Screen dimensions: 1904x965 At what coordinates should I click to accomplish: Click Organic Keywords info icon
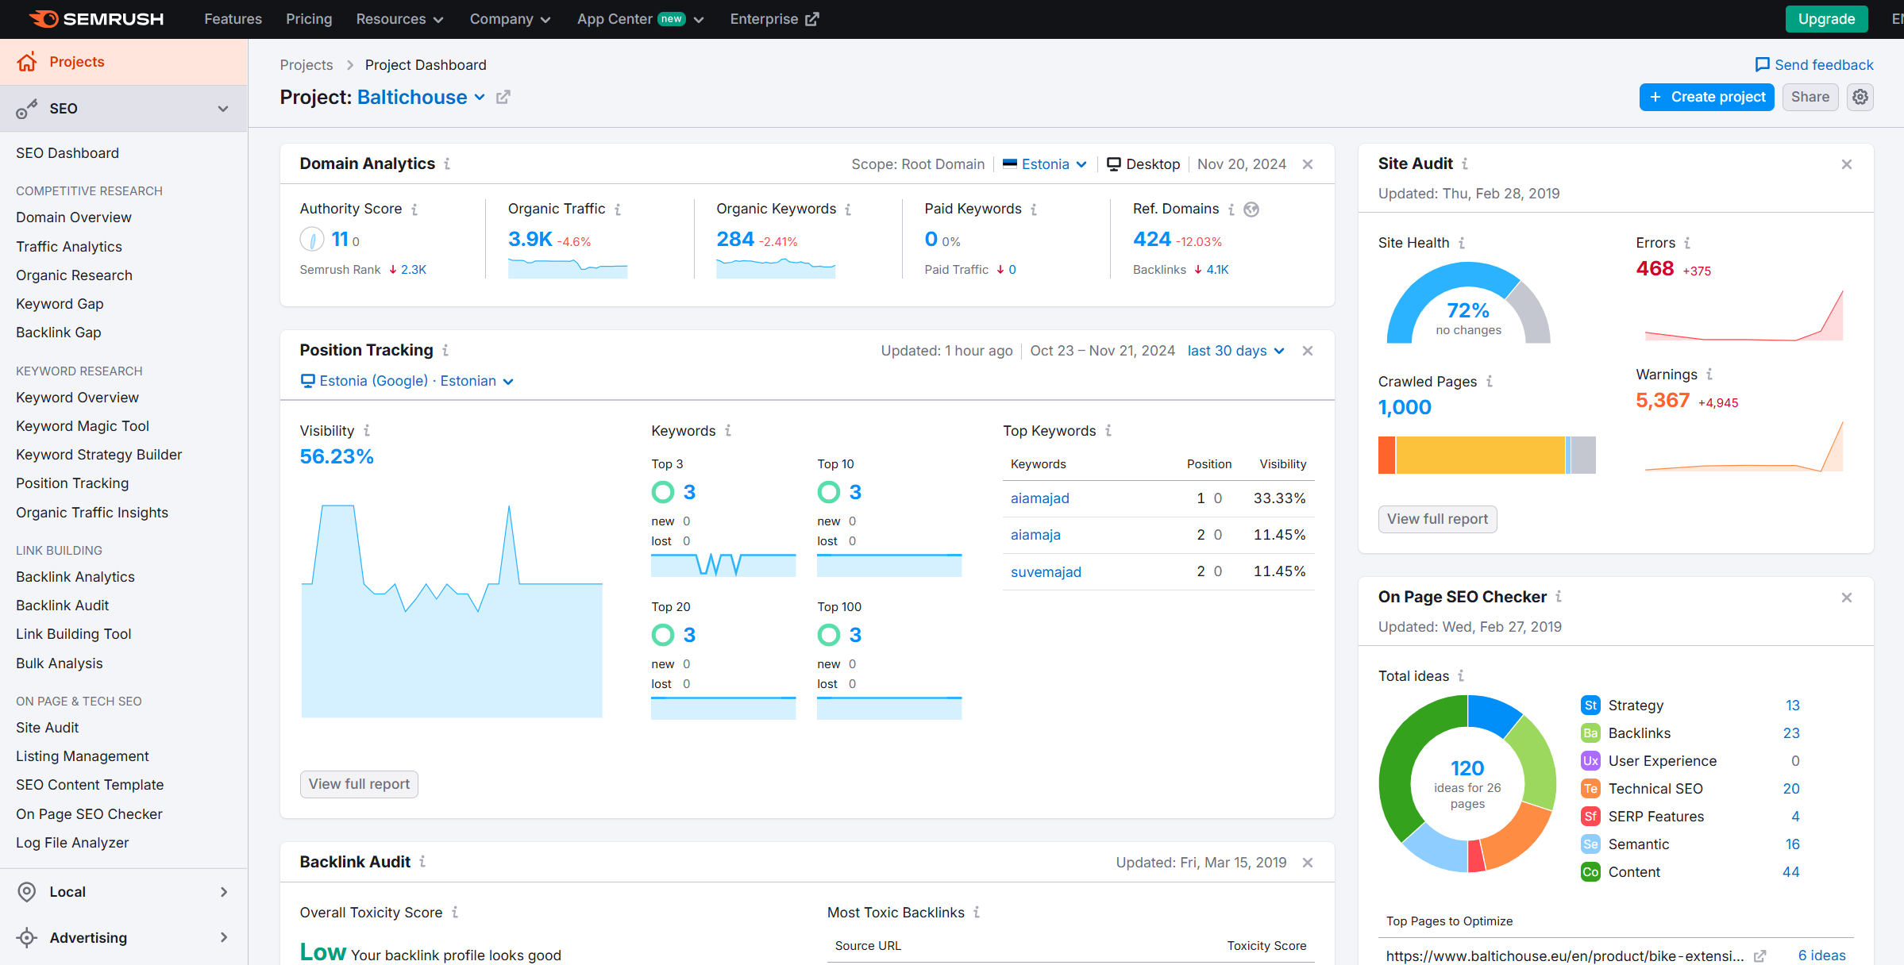(x=848, y=210)
